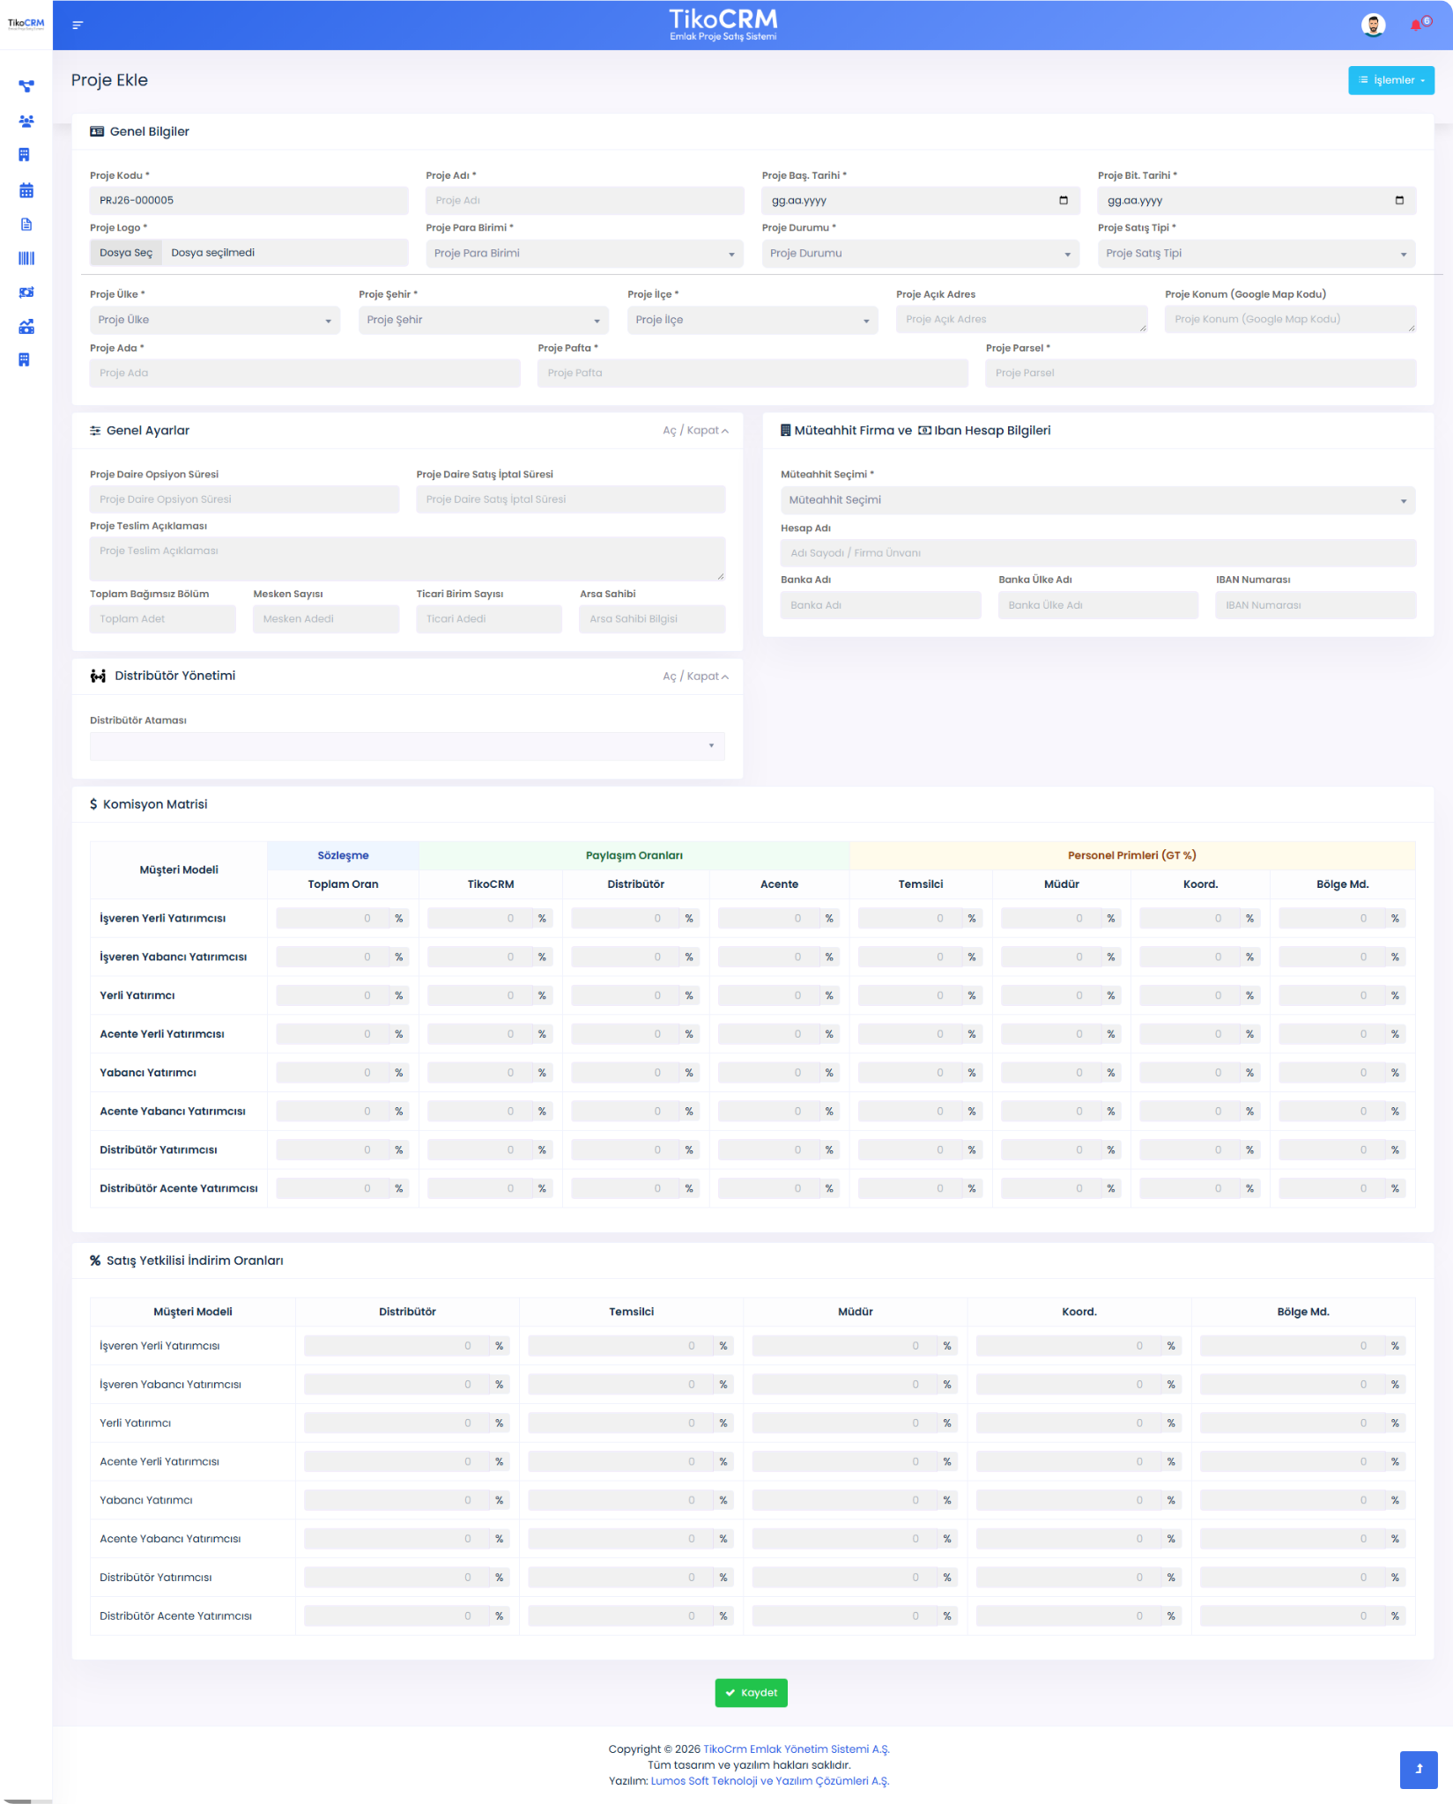Click the Dosya Seç file button

(x=126, y=253)
